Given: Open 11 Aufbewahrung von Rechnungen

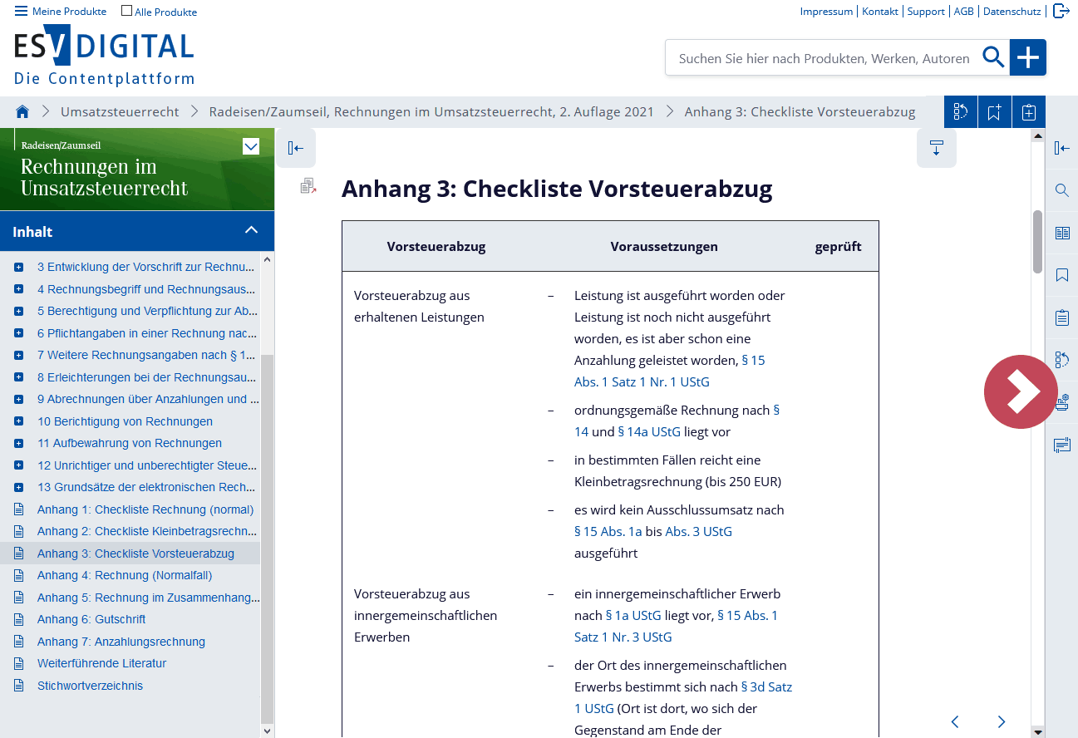Looking at the screenshot, I should point(130,443).
